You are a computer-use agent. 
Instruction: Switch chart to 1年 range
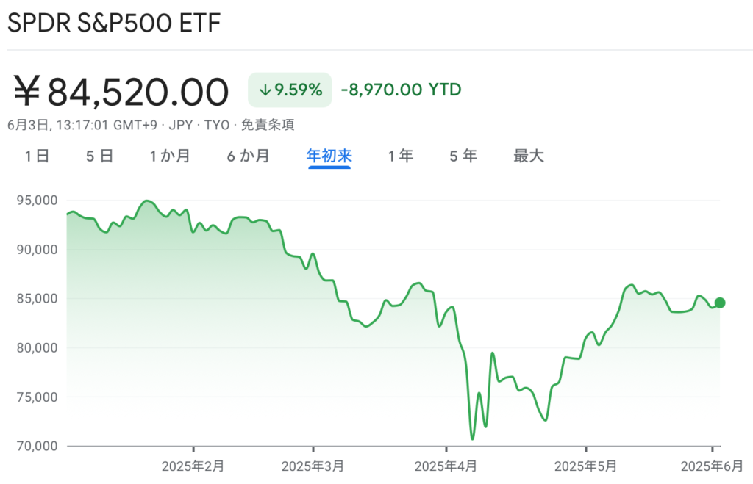pos(401,156)
